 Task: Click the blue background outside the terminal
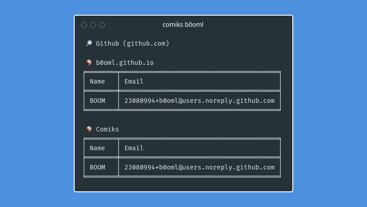tap(35, 103)
